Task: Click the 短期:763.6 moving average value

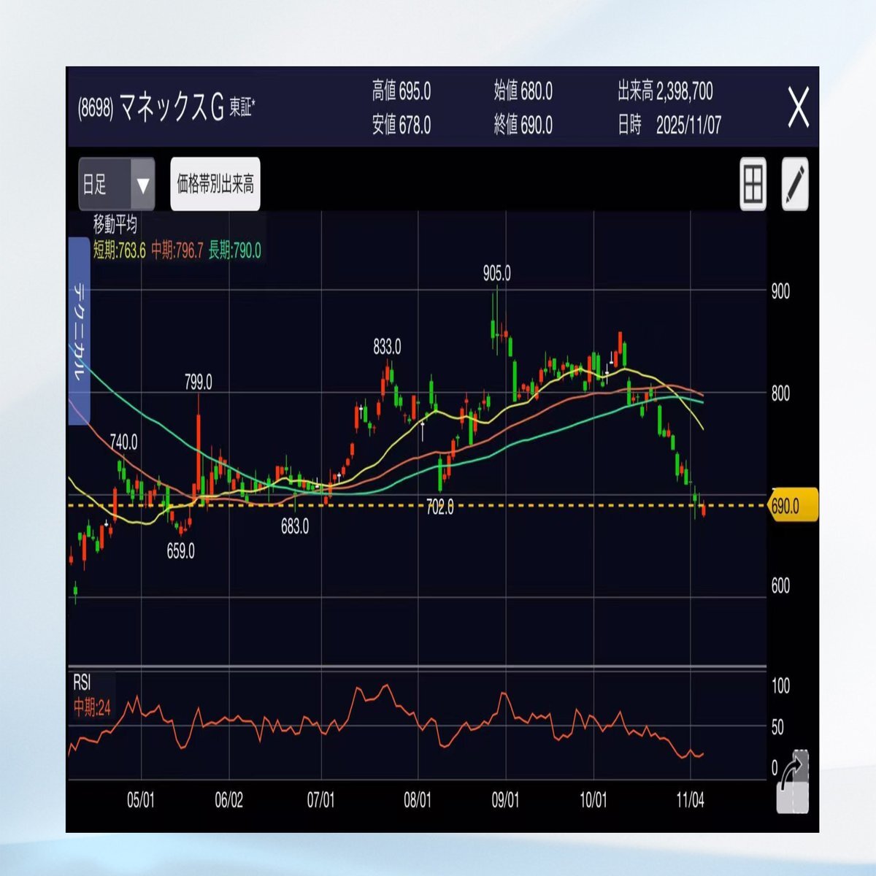Action: pyautogui.click(x=119, y=250)
